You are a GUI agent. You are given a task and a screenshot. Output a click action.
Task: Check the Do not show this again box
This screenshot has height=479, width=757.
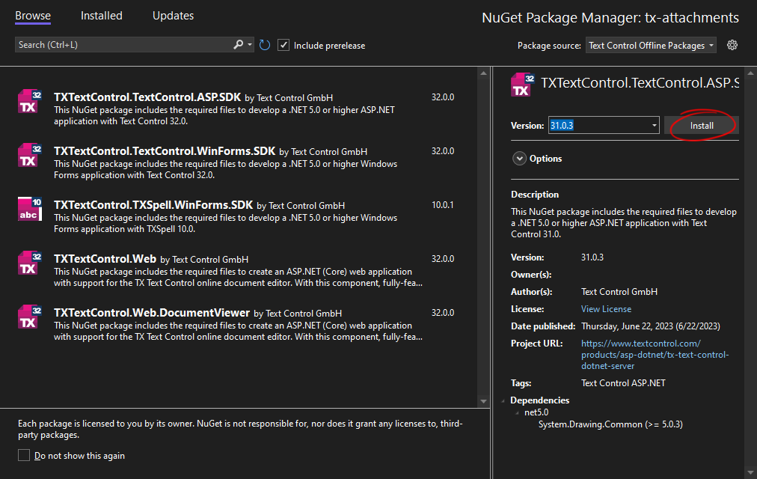24,455
